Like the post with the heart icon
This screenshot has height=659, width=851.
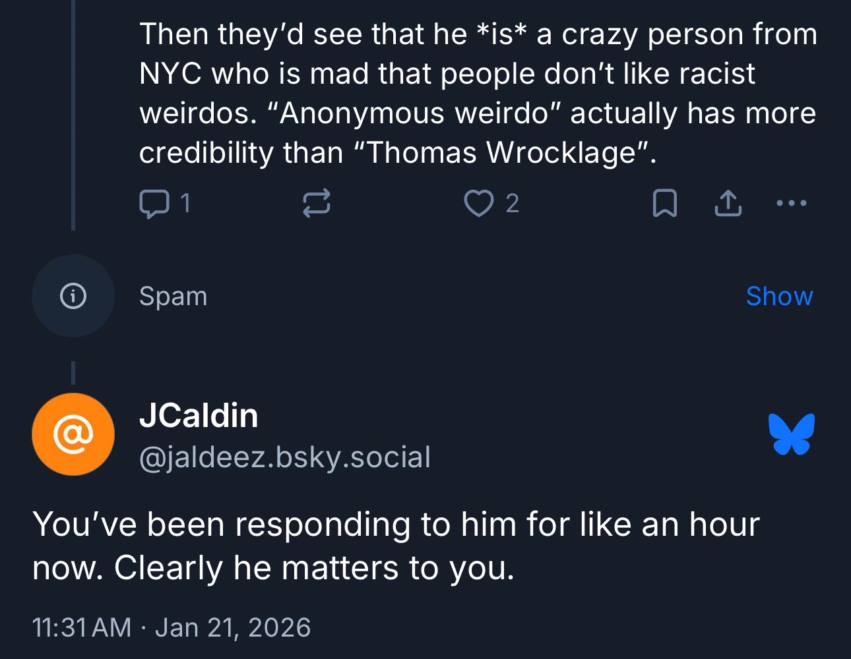click(x=478, y=204)
